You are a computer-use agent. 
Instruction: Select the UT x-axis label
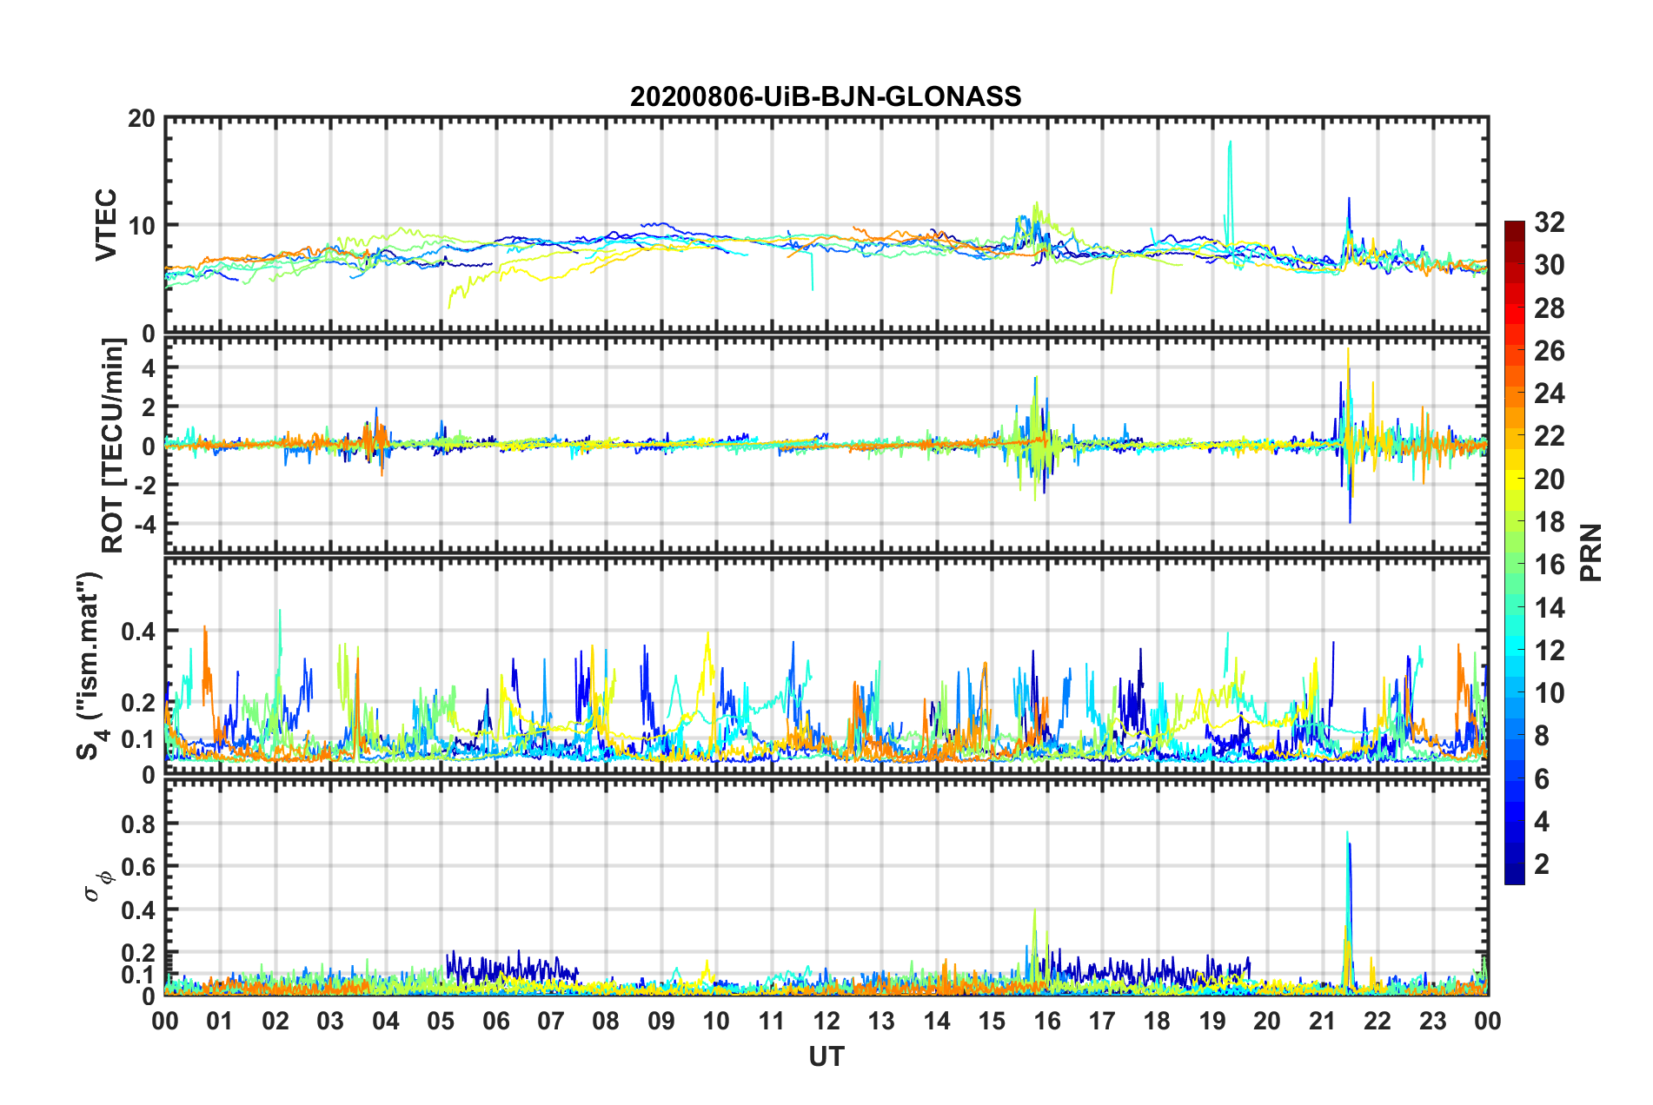click(826, 1056)
